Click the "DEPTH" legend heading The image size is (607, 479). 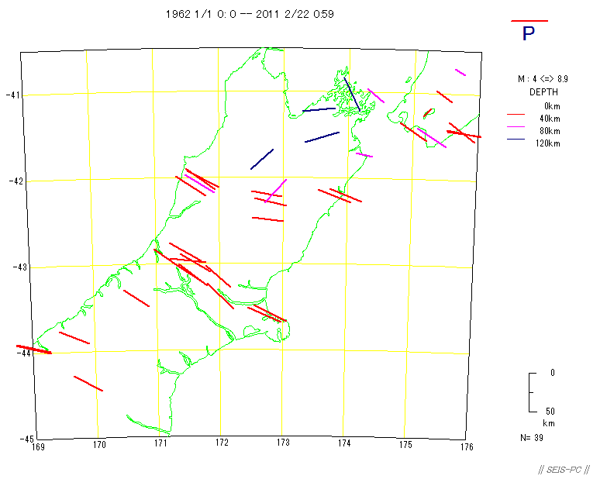tap(543, 92)
